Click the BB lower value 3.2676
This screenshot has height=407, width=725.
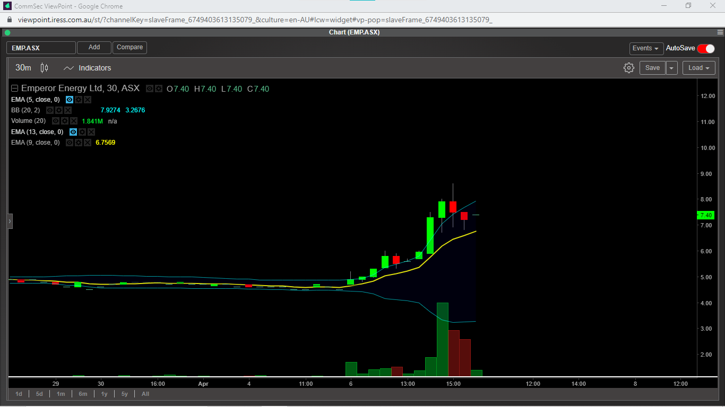[x=135, y=110]
